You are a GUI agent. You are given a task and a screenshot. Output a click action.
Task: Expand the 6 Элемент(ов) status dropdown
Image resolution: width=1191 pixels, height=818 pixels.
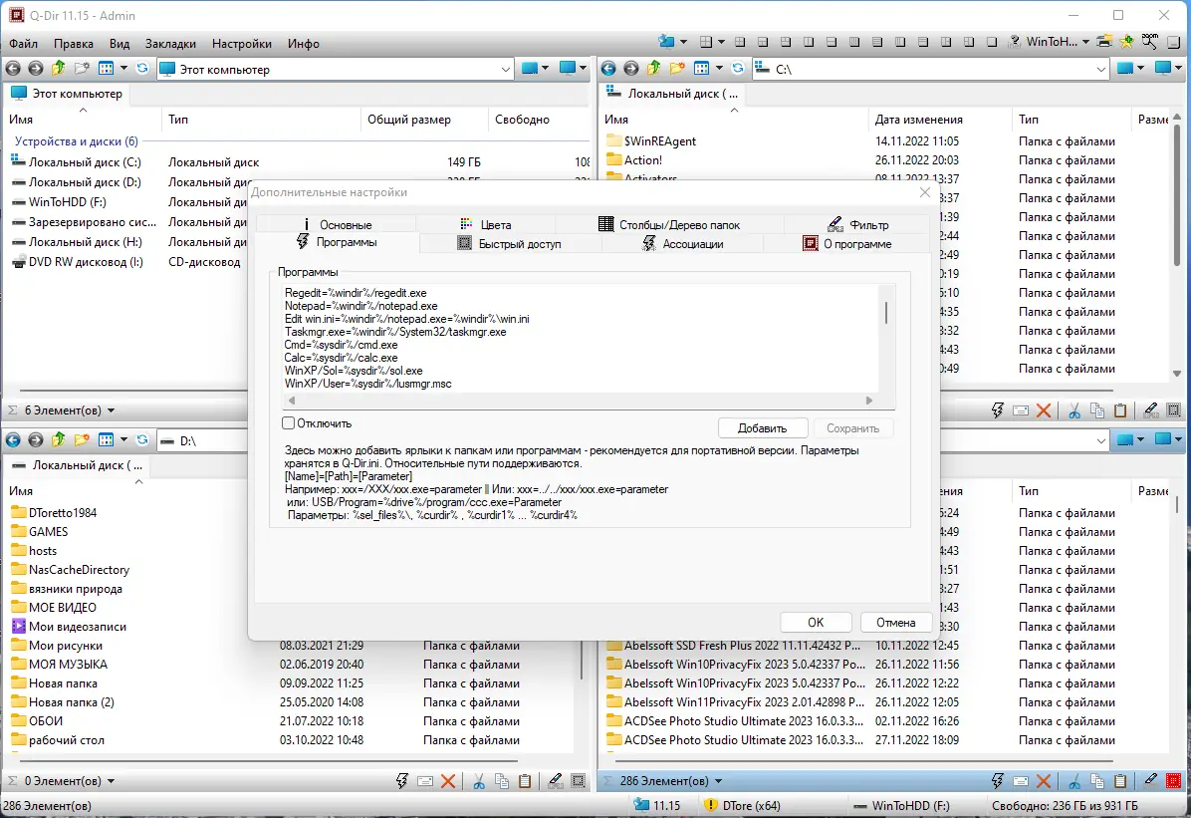pos(111,410)
